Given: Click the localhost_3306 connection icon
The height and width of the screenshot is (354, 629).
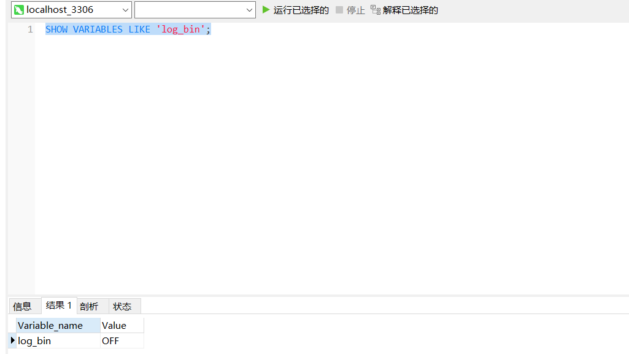Looking at the screenshot, I should click(x=19, y=10).
